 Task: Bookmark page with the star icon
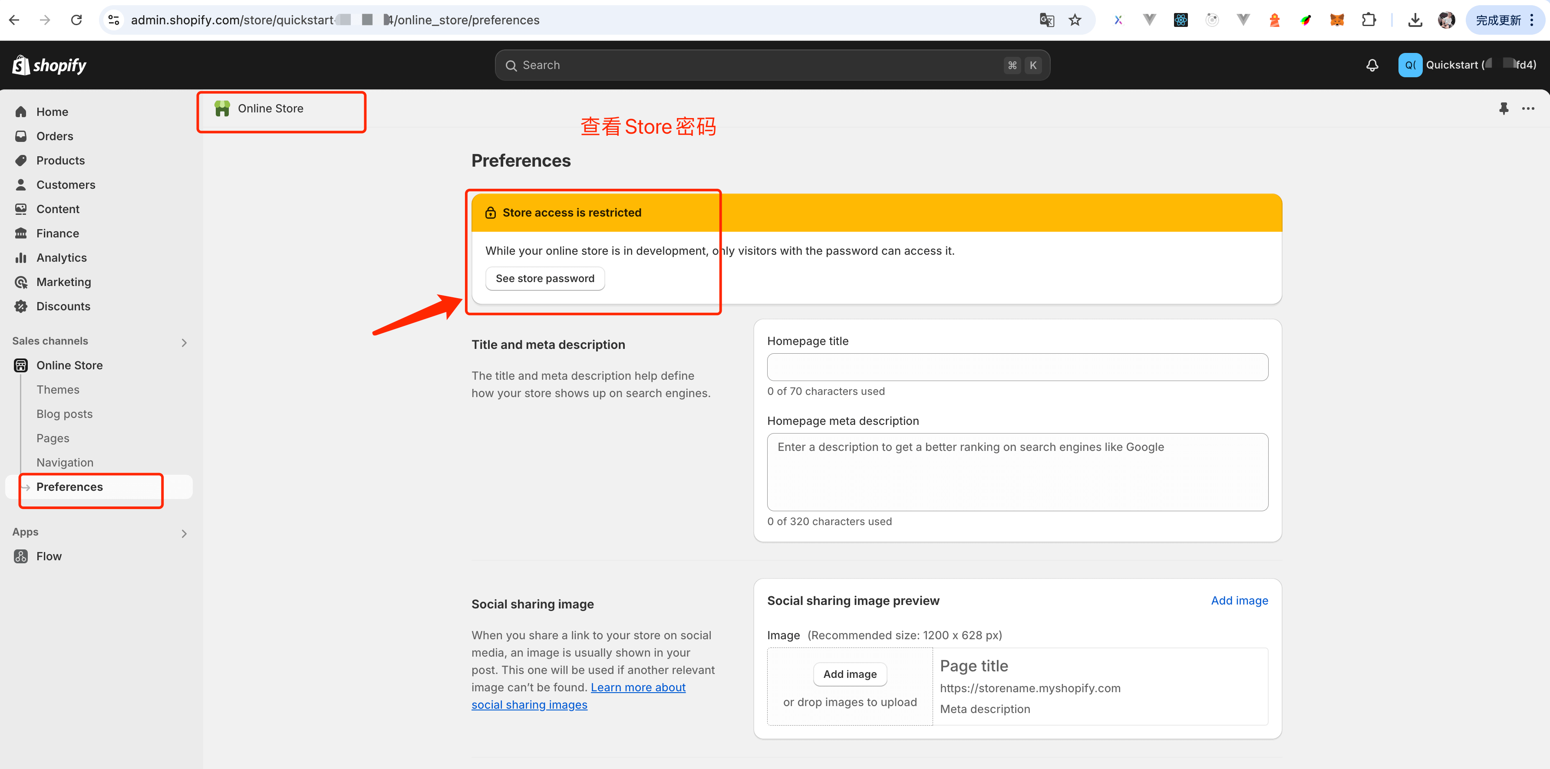pos(1075,20)
